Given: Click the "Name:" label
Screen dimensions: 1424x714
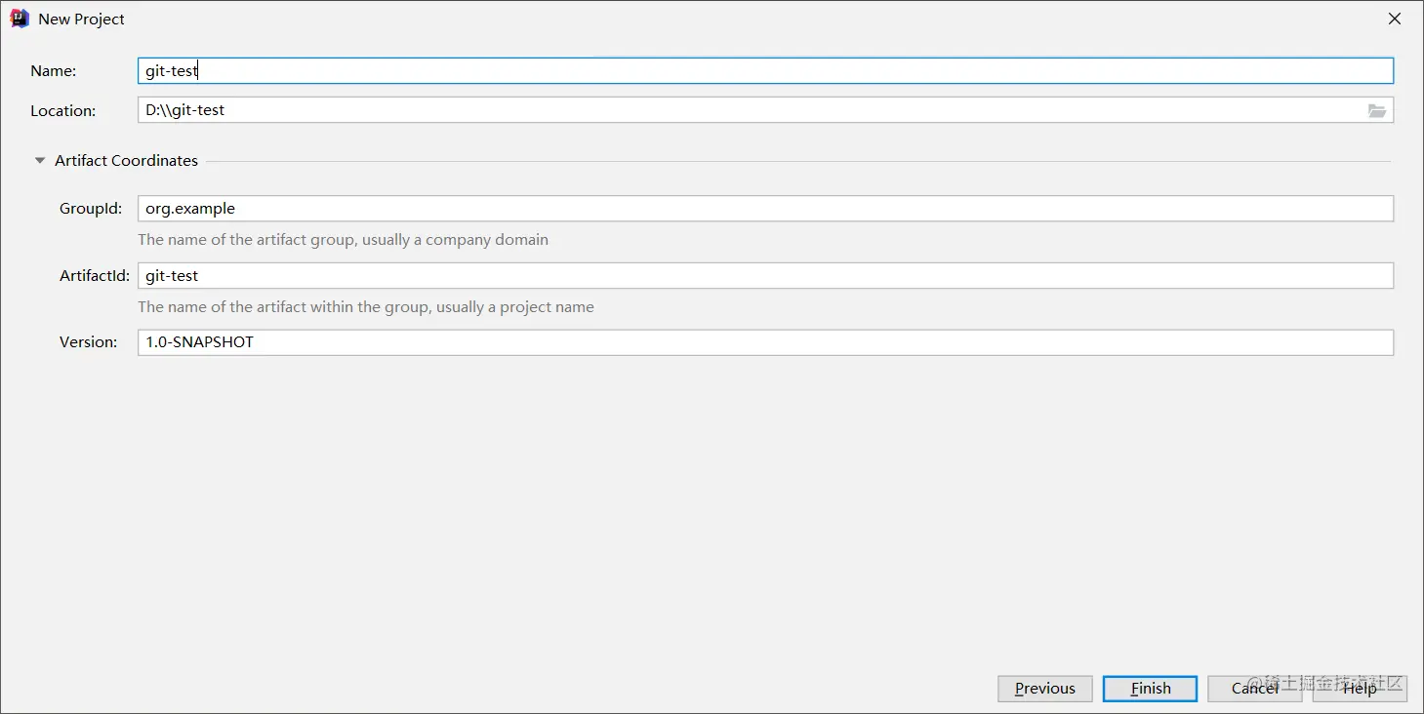Looking at the screenshot, I should [54, 70].
